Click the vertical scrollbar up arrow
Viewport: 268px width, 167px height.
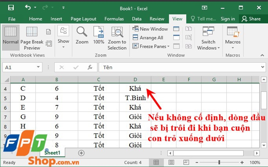click(264, 79)
